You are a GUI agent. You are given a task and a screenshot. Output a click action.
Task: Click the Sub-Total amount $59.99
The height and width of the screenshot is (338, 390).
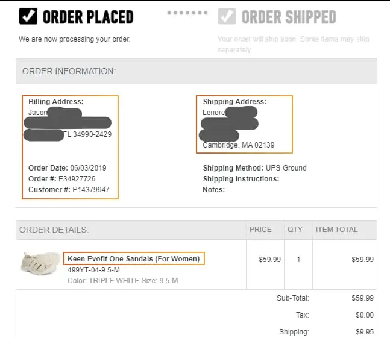362,298
